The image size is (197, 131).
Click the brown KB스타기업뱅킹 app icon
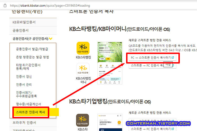click(x=82, y=120)
